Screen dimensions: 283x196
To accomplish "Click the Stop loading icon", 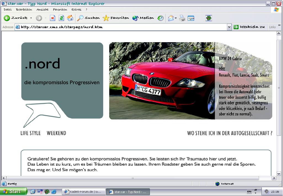I will (52, 18).
